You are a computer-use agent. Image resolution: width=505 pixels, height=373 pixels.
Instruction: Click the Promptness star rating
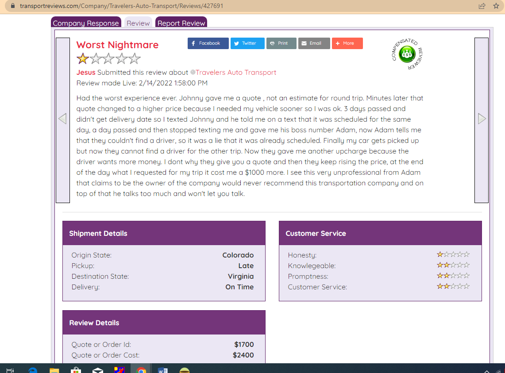tap(453, 276)
